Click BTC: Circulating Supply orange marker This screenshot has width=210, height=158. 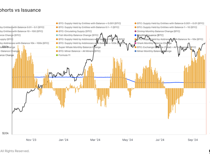click(x=57, y=31)
